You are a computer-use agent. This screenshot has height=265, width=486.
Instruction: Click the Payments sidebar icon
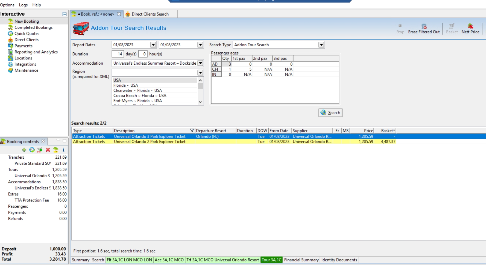(10, 46)
